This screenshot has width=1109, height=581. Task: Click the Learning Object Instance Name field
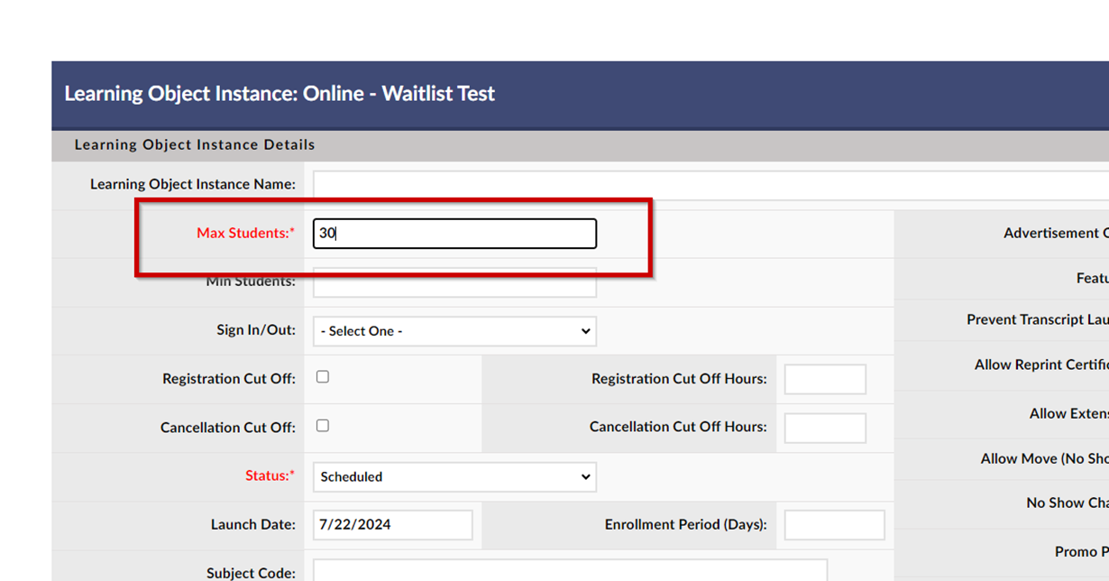click(710, 184)
